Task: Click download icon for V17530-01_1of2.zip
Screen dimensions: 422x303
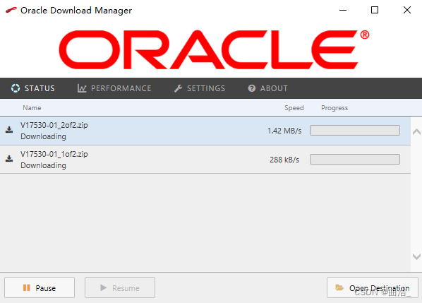Action: tap(9, 159)
